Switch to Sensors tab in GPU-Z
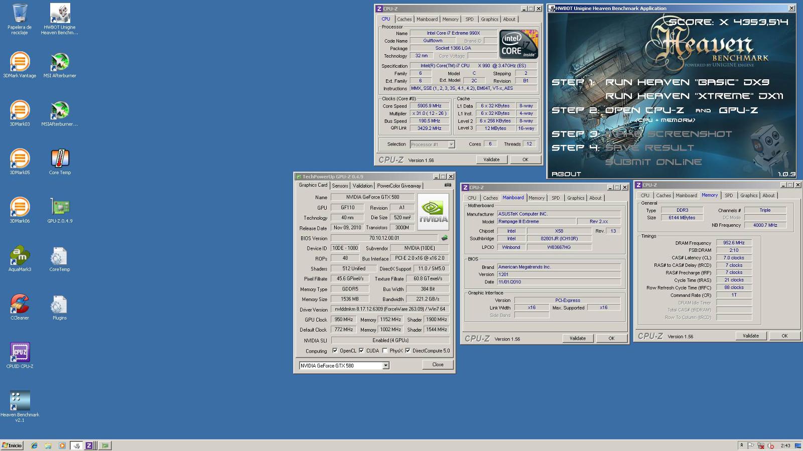The width and height of the screenshot is (803, 451). [x=340, y=186]
